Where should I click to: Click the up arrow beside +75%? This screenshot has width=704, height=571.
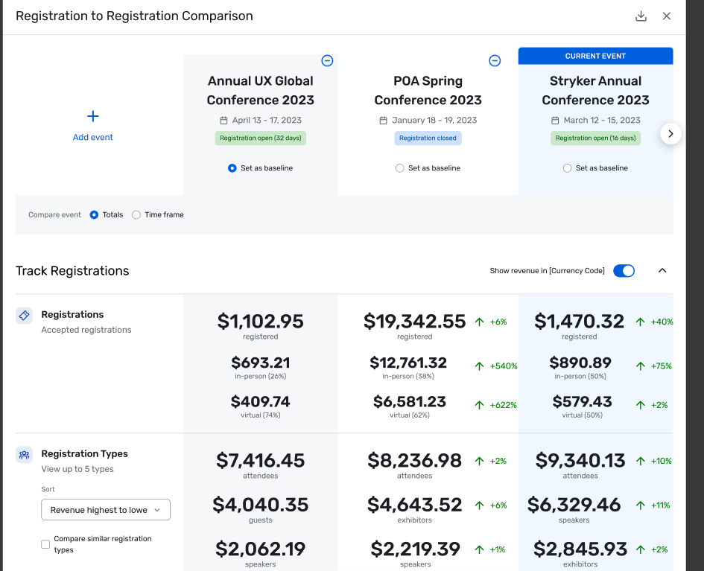(641, 366)
